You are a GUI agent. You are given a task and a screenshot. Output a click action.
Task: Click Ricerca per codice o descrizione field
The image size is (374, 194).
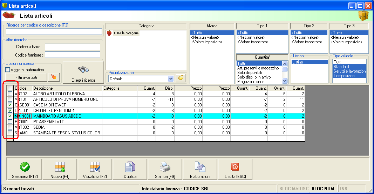pyautogui.click(x=54, y=32)
